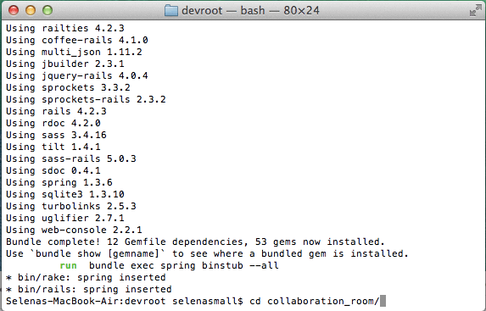Click the terminal cursor after collaboration_room/
The image size is (486, 311).
[x=383, y=301]
